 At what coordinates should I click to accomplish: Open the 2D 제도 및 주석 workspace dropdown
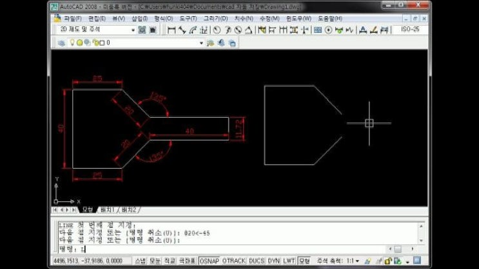[x=133, y=30]
